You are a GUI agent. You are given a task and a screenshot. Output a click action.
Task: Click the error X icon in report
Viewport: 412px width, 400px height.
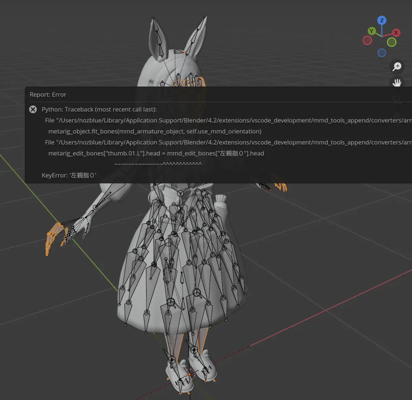33,109
